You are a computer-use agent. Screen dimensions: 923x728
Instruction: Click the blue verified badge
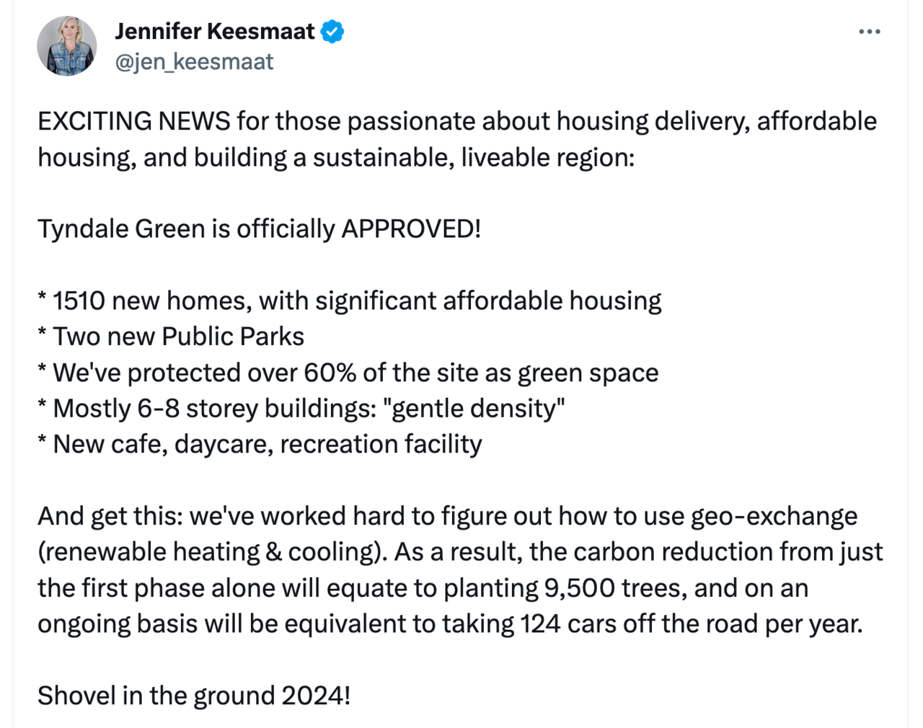[x=332, y=32]
